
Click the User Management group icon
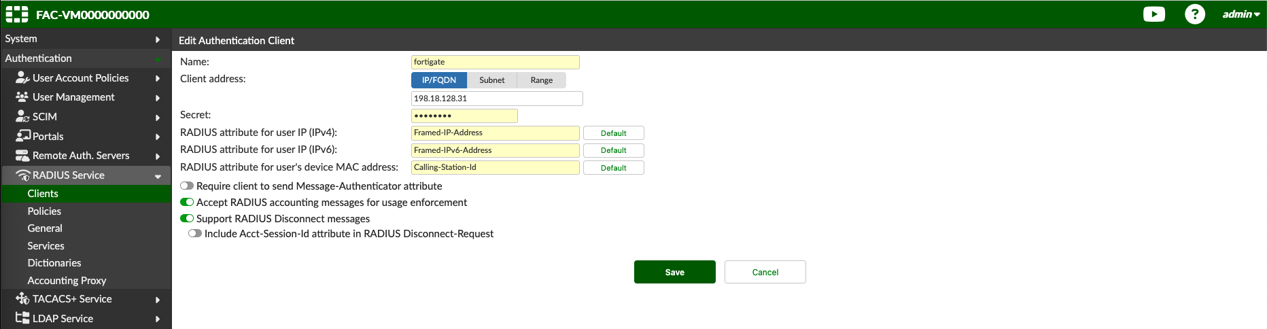point(22,97)
